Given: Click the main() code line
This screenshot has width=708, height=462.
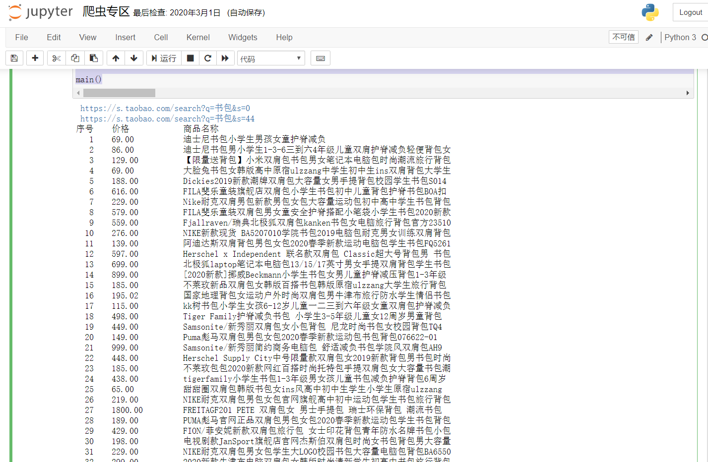Looking at the screenshot, I should (x=88, y=79).
